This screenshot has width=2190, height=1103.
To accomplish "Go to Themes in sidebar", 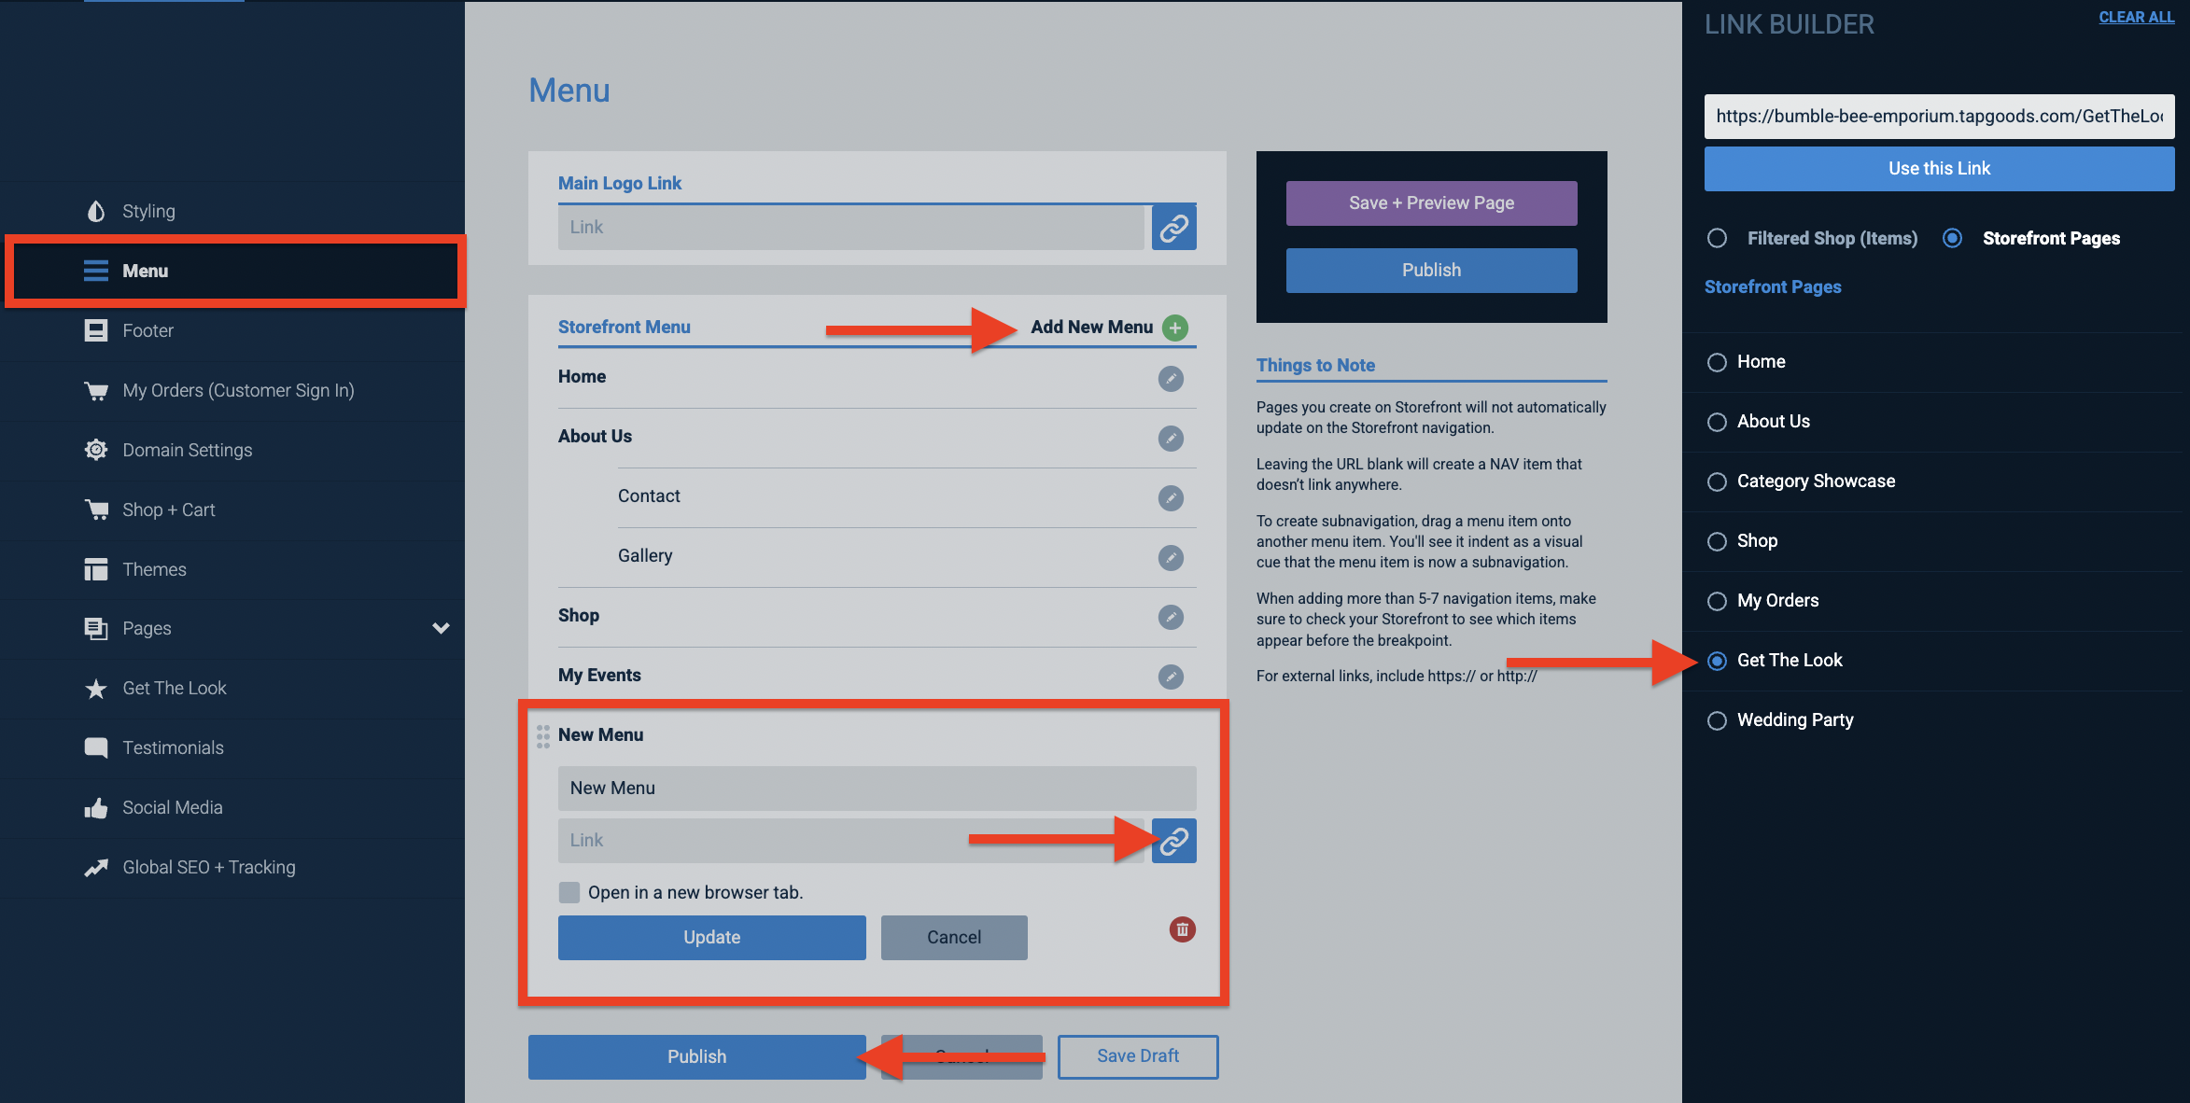I will [x=232, y=569].
